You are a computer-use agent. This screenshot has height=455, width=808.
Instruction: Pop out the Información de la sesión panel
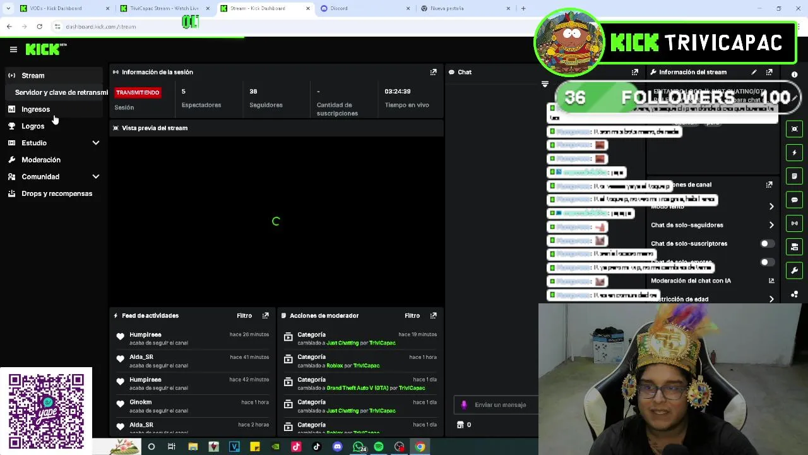[433, 72]
